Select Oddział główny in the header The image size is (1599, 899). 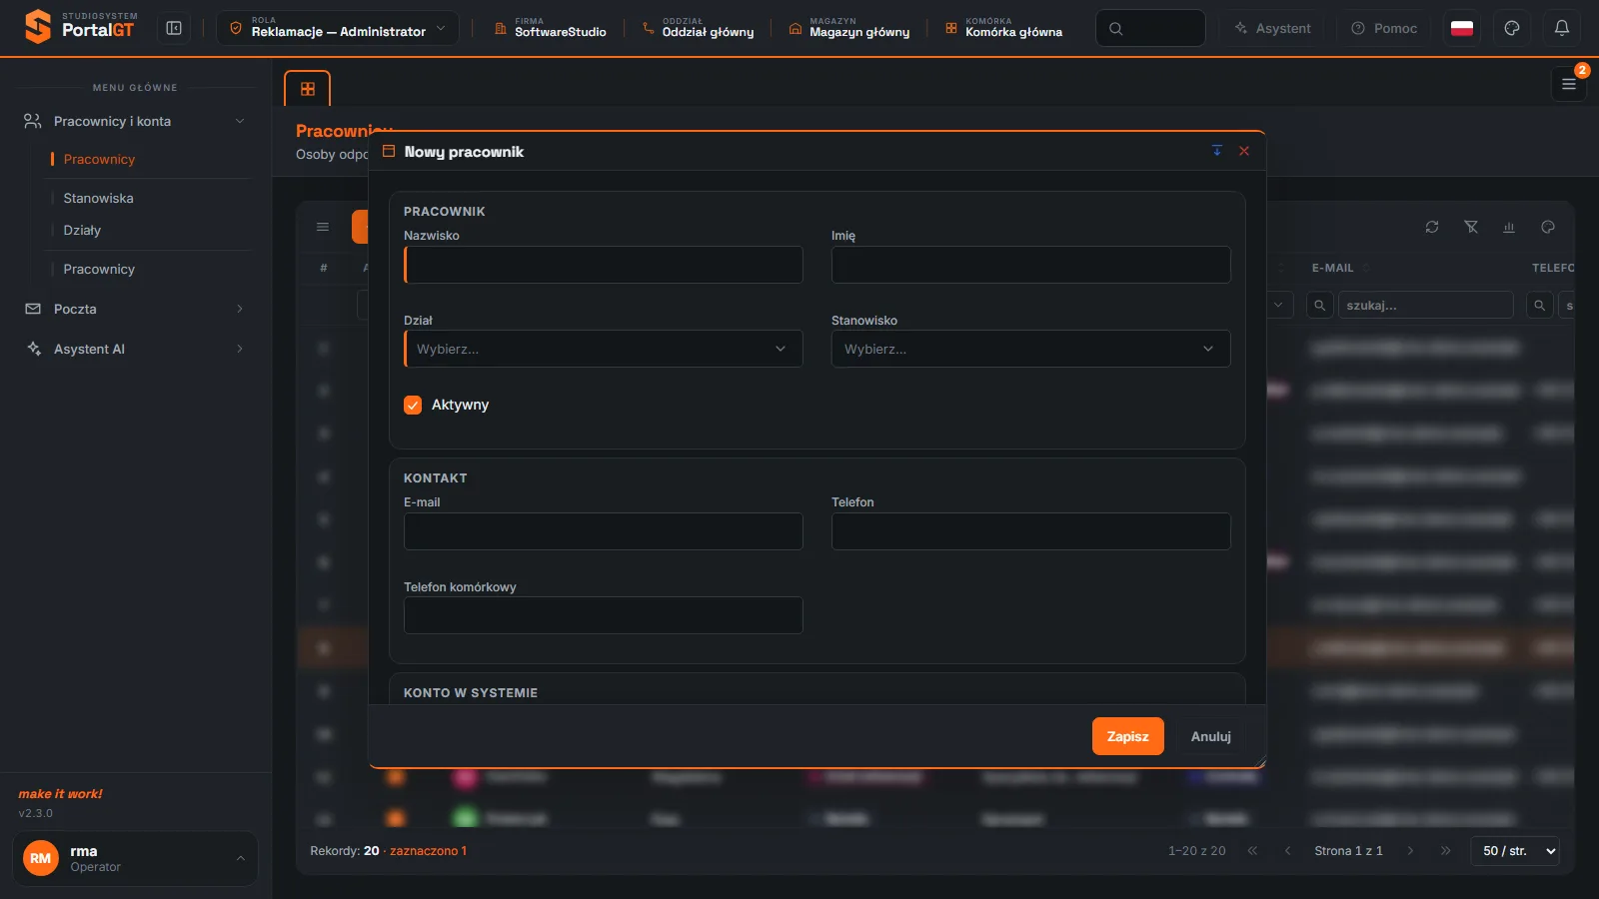tap(699, 28)
